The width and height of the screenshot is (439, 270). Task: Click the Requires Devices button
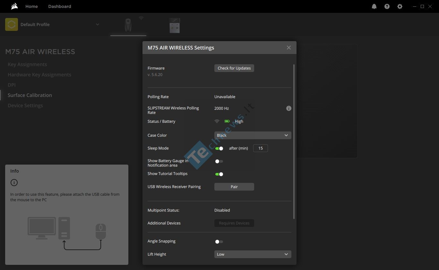(234, 223)
